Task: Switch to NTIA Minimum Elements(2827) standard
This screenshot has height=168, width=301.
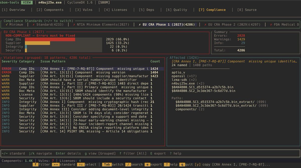Action: [101, 25]
